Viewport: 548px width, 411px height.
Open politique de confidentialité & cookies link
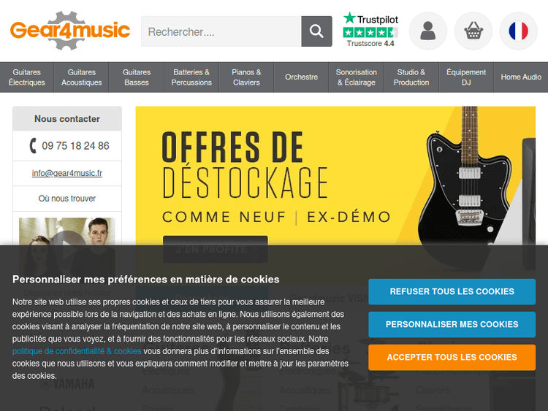click(x=77, y=351)
